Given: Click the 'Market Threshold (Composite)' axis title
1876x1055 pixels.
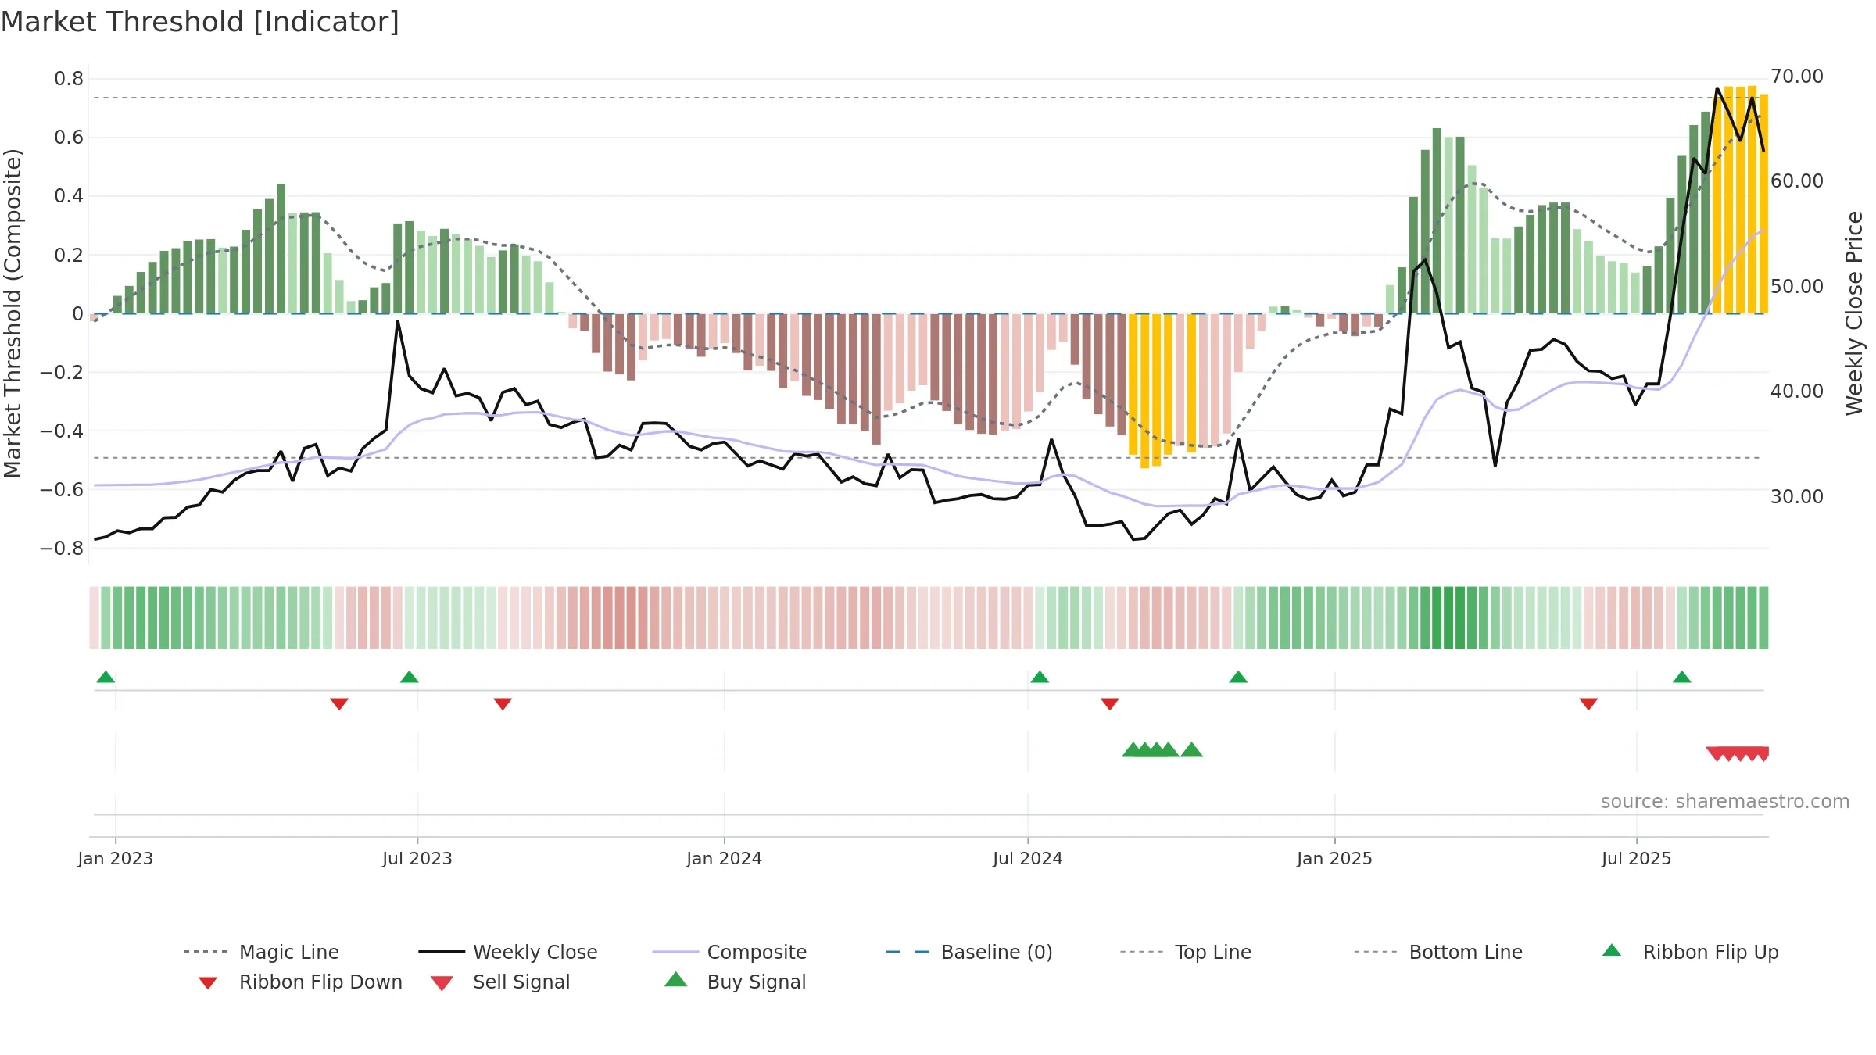Looking at the screenshot, I should click(x=13, y=313).
